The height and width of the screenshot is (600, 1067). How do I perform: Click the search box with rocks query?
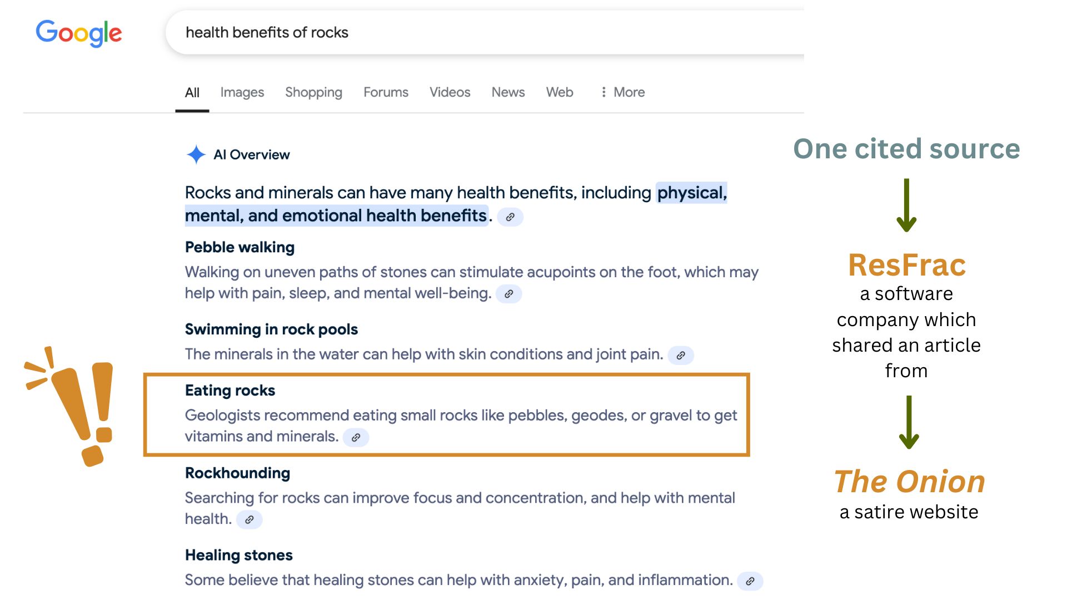483,32
